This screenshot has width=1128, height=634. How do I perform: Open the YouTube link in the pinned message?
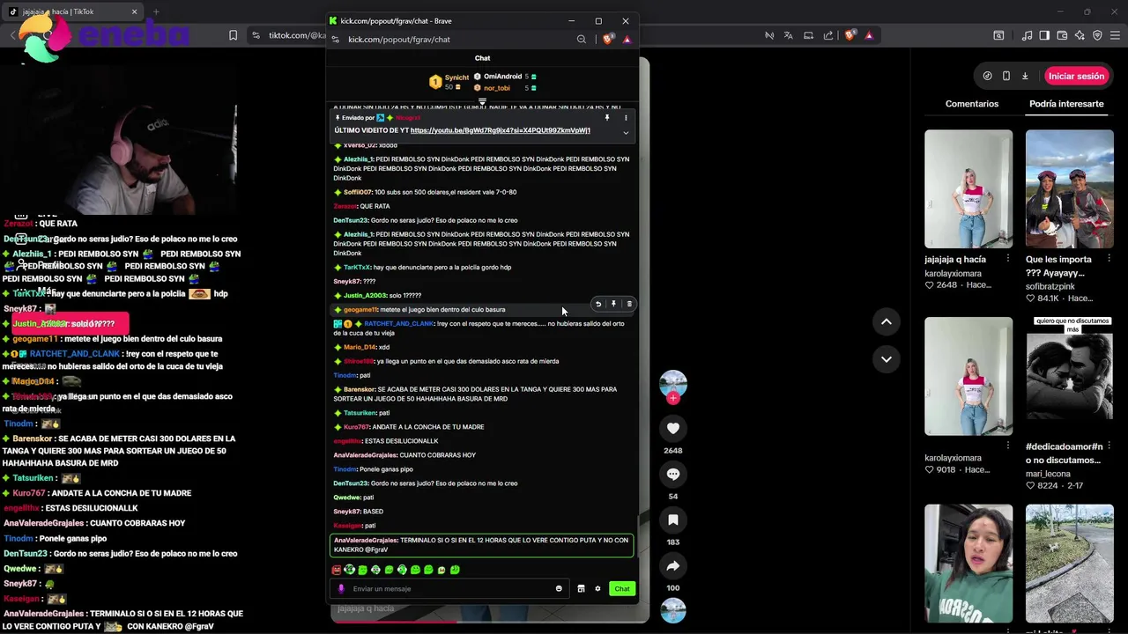(500, 130)
